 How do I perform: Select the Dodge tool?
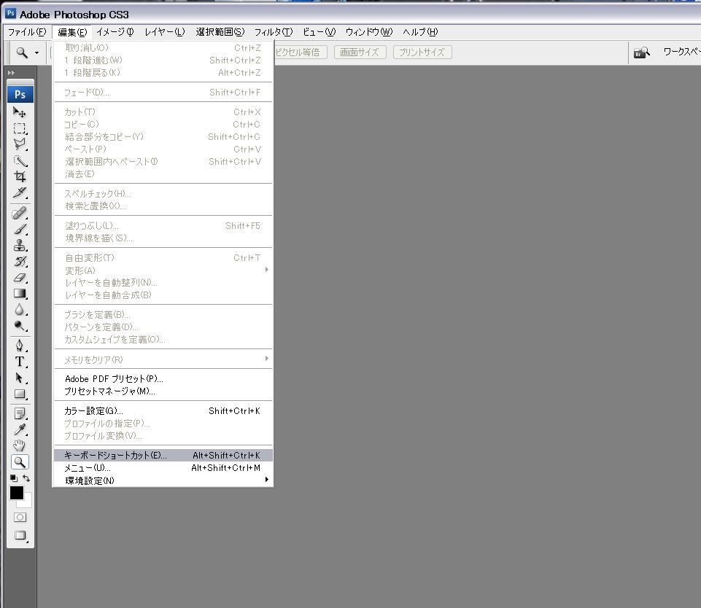click(x=20, y=326)
